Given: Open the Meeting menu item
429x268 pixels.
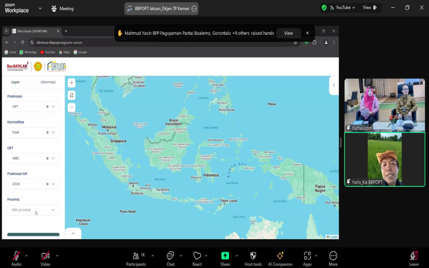Looking at the screenshot, I should click(x=63, y=9).
